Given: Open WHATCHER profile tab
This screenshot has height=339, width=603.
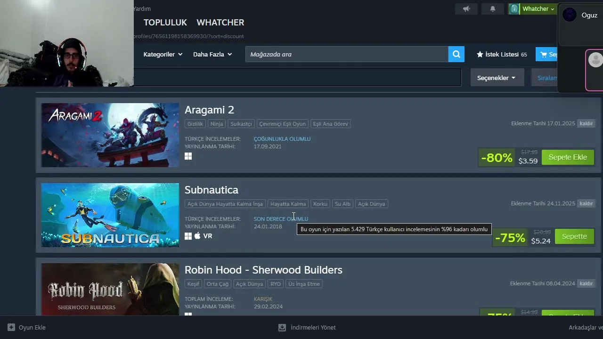Looking at the screenshot, I should coord(220,22).
